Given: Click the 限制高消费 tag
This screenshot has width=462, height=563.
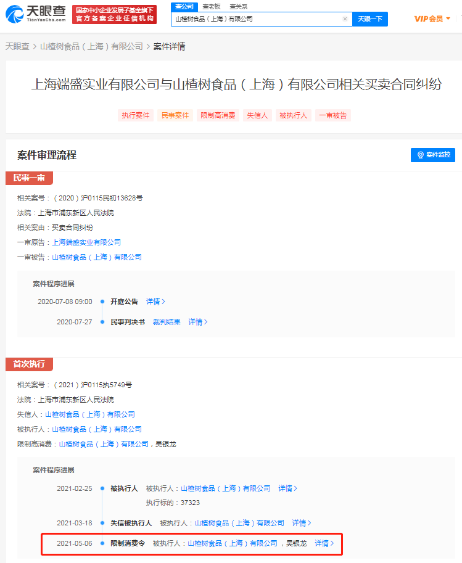Looking at the screenshot, I should click(218, 115).
